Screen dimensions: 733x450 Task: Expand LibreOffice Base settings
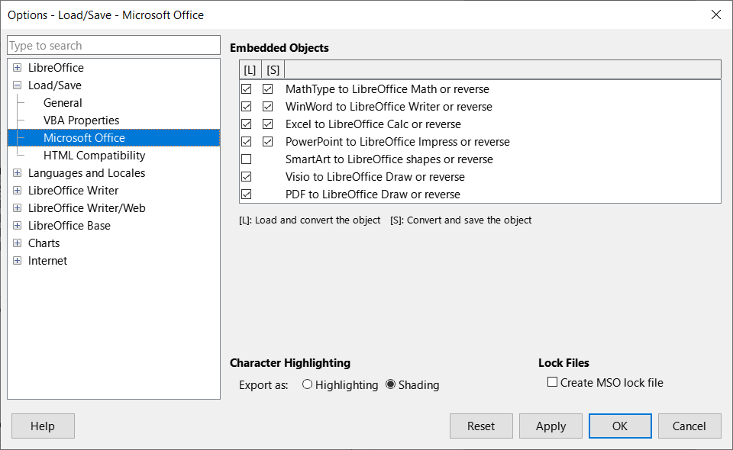tap(17, 225)
